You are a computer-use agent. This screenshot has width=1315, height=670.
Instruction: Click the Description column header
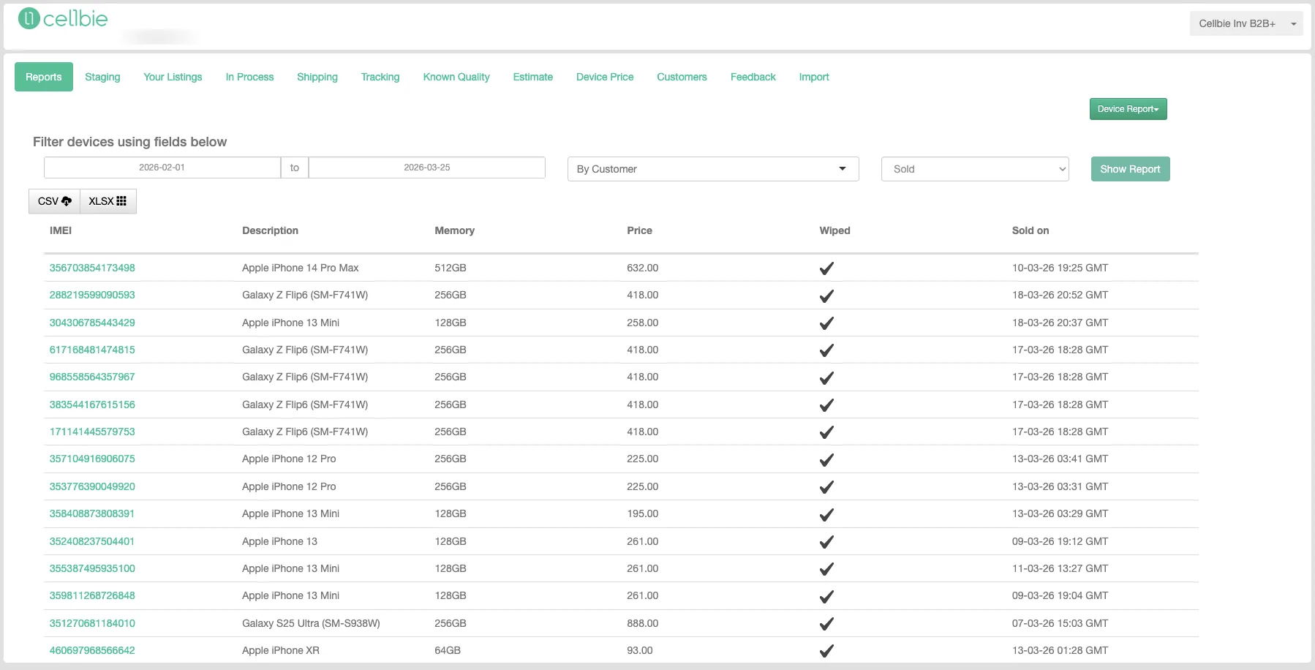[270, 230]
